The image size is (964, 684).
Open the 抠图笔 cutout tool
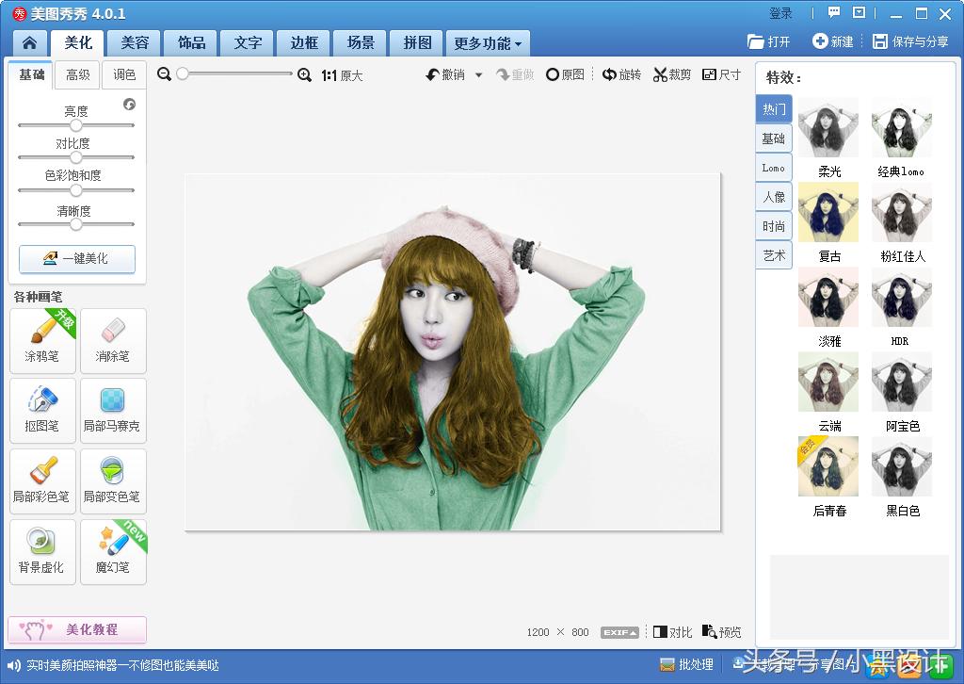[x=41, y=411]
